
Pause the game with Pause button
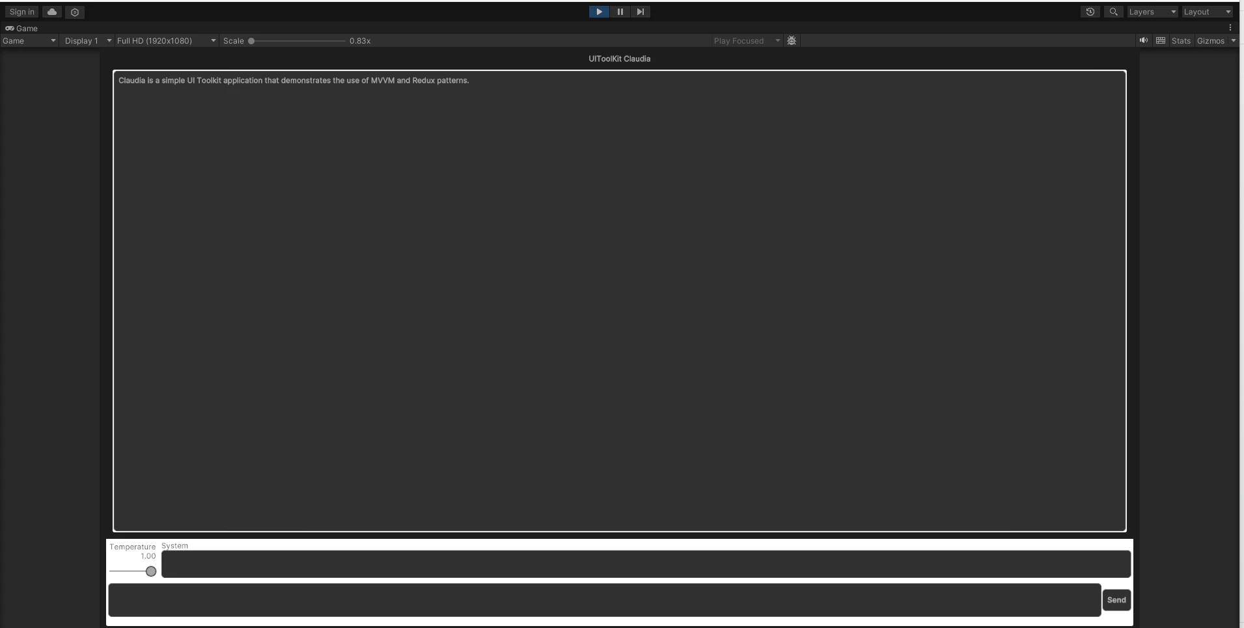(x=620, y=12)
